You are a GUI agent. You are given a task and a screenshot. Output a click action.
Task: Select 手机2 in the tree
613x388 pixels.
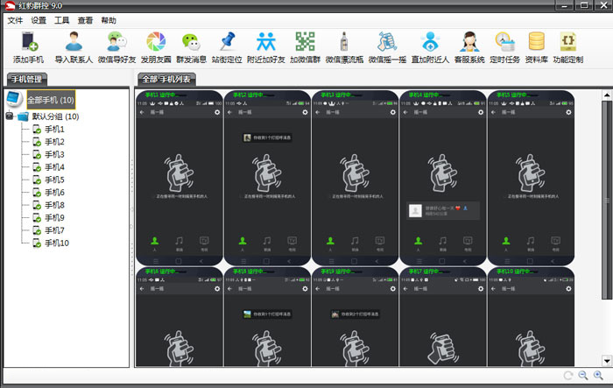click(x=54, y=142)
